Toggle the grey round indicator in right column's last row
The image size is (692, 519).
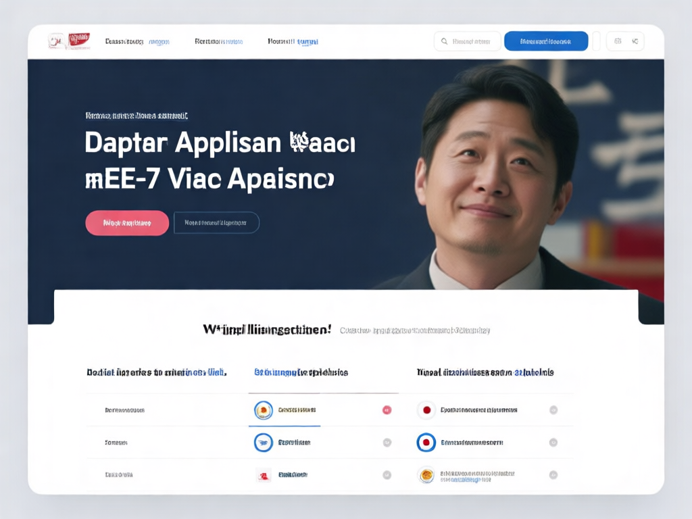coord(553,475)
